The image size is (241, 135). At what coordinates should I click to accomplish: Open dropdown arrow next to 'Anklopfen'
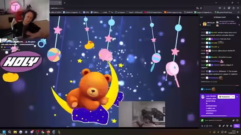[x=233, y=97]
